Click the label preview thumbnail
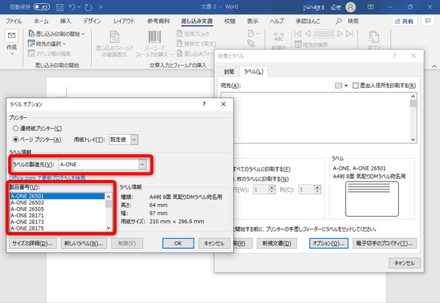The image size is (440, 303). pos(372,199)
